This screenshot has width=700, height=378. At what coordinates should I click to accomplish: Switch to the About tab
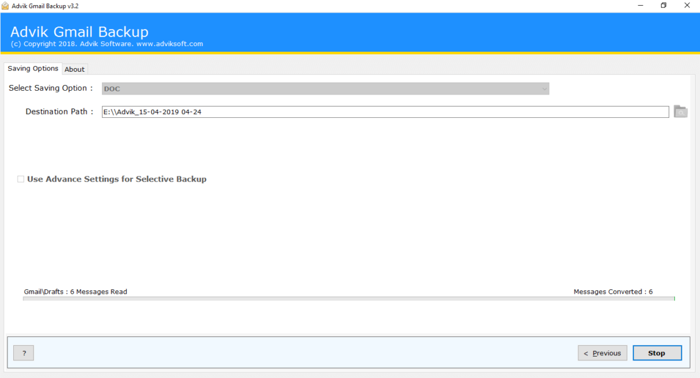[x=74, y=69]
